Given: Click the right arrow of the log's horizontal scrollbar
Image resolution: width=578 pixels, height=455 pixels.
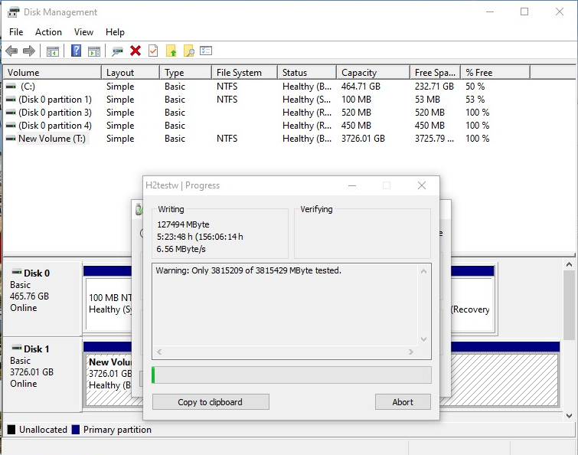Looking at the screenshot, I should coord(411,352).
